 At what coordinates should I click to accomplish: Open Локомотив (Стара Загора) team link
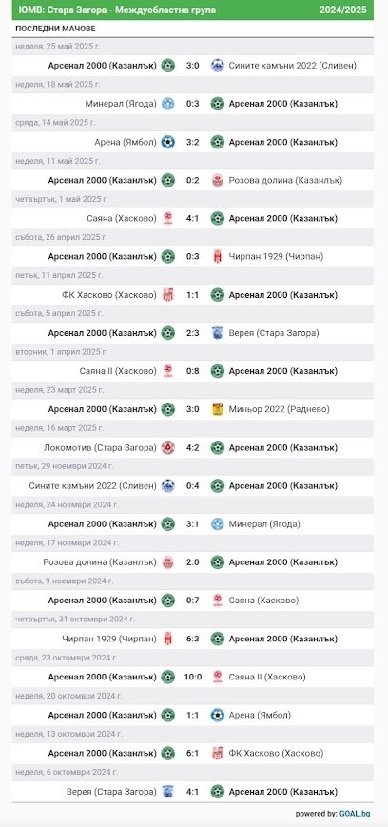[101, 448]
